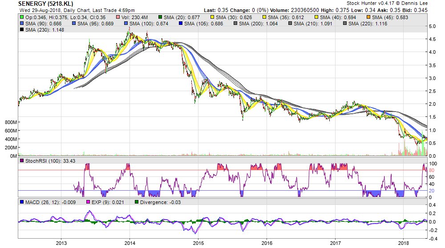Click the SMA (230) black swatch
The width and height of the screenshot is (445, 248).
(22, 30)
